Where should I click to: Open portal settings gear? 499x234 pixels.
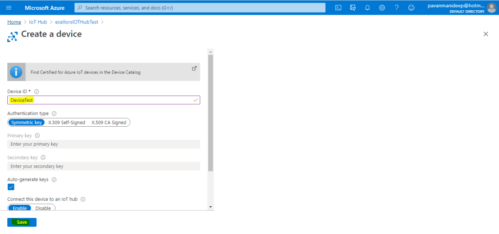[382, 8]
